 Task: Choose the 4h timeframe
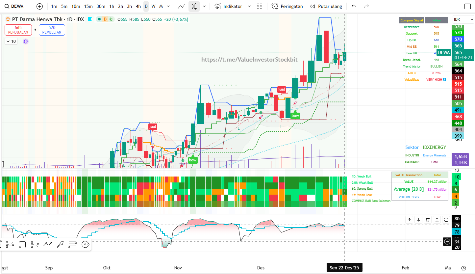138,6
